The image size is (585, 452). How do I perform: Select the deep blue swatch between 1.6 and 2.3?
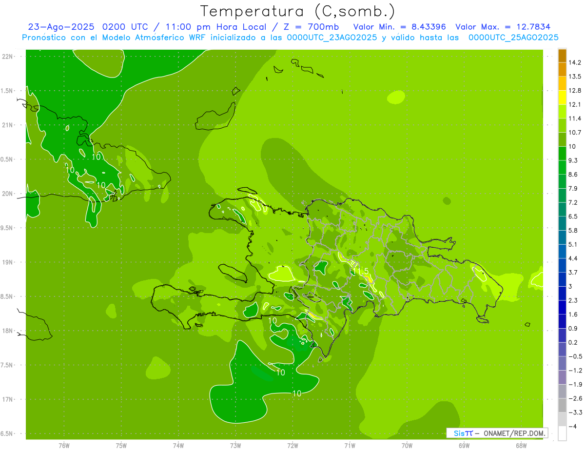pyautogui.click(x=562, y=307)
